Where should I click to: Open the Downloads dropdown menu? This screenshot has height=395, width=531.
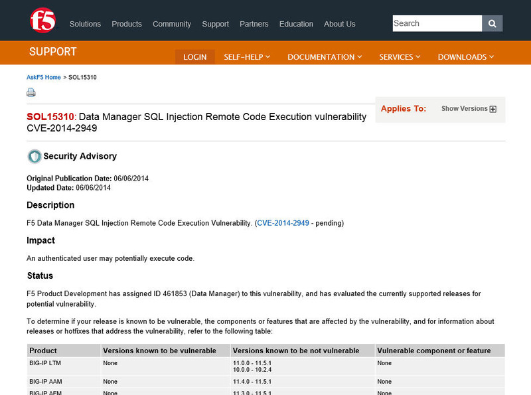point(465,57)
